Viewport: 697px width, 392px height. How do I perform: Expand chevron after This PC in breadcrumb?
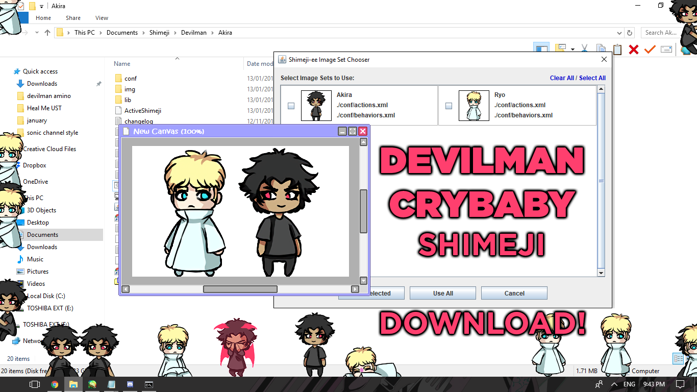coord(101,33)
